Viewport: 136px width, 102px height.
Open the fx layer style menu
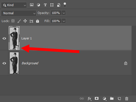point(89,99)
